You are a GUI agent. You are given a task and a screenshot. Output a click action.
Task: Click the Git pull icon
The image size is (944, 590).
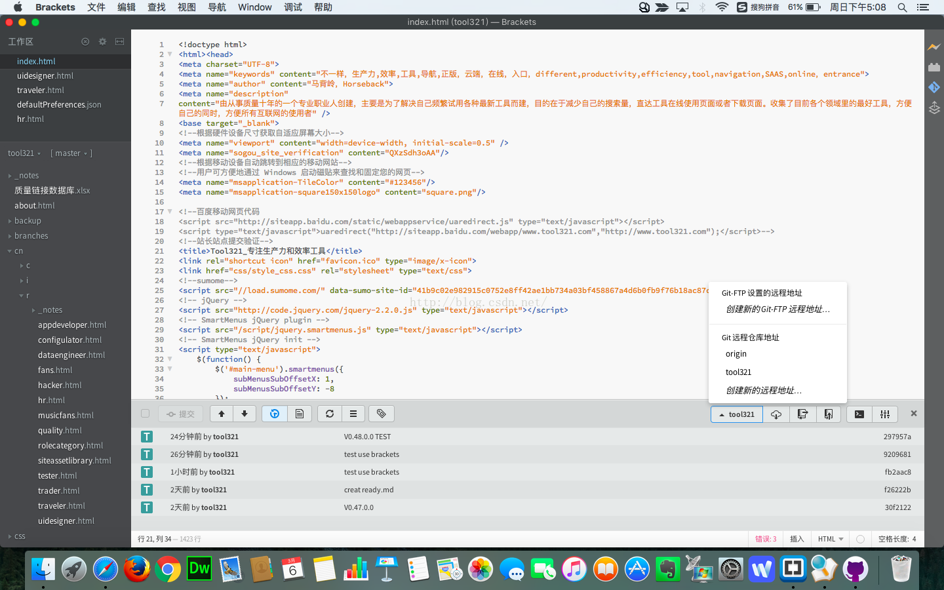(x=802, y=414)
